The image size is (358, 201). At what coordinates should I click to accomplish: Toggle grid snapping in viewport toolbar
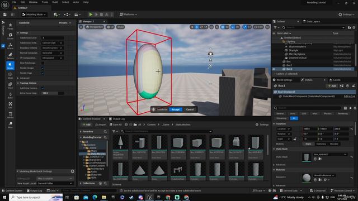pos(223,27)
